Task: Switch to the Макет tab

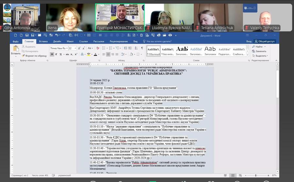Action: [x=70, y=41]
